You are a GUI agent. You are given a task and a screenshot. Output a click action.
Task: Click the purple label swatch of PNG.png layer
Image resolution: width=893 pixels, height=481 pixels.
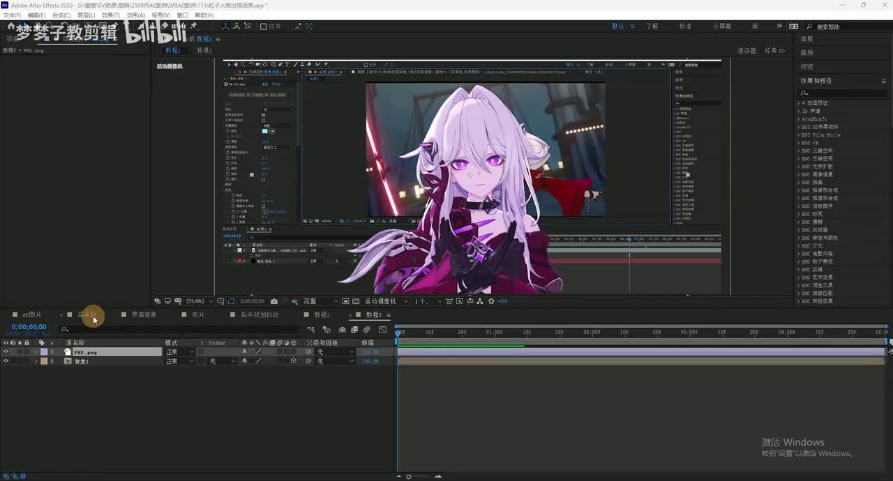pos(44,352)
